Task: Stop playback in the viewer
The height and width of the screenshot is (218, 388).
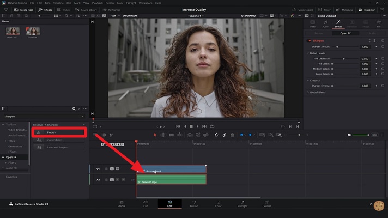Action: click(191, 126)
